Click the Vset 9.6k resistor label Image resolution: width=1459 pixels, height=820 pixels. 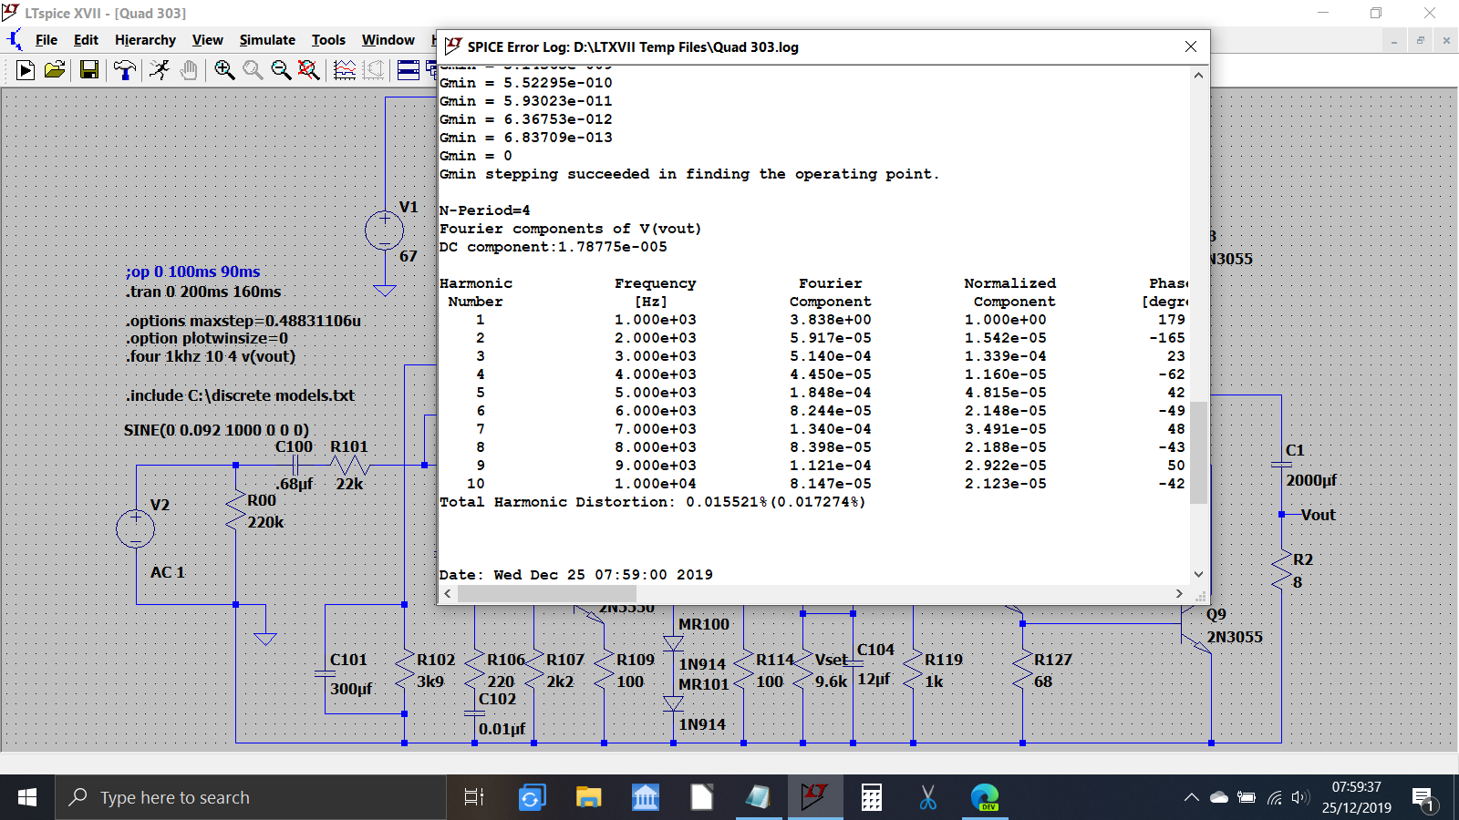tap(831, 671)
